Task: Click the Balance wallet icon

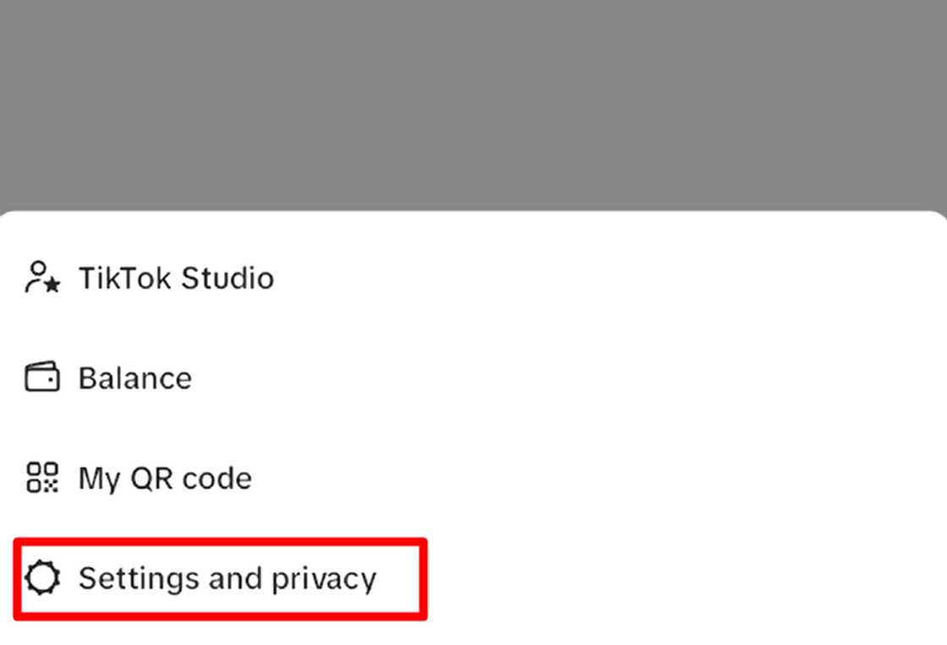Action: [x=42, y=378]
